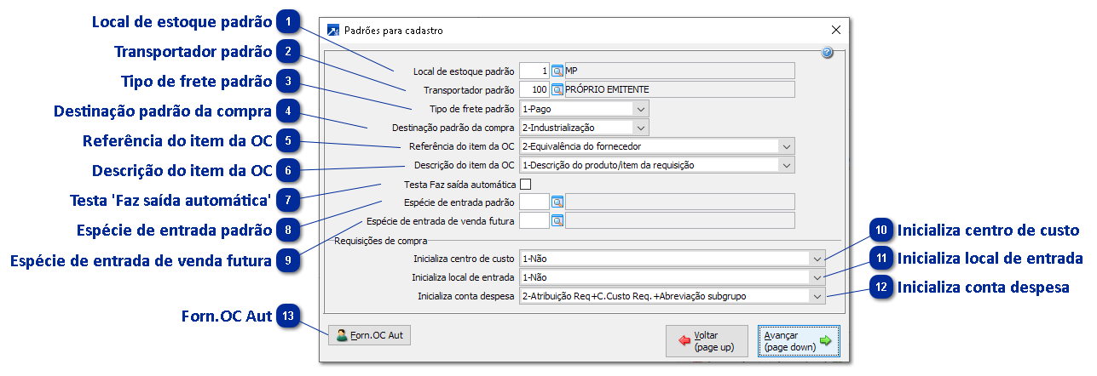Click Avançar (page down) button
This screenshot has height=376, width=1097.
pyautogui.click(x=799, y=341)
